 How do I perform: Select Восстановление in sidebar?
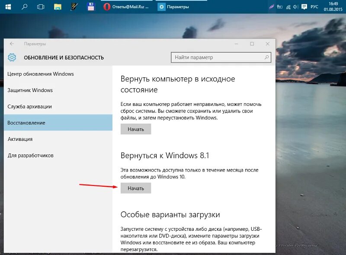click(58, 123)
